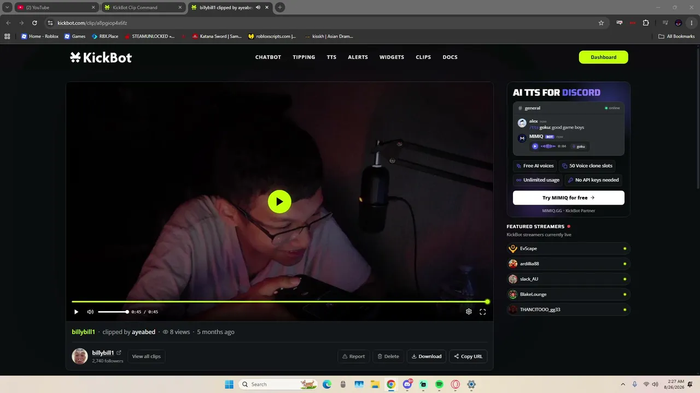Mute the video with the speaker icon
700x393 pixels.
[90, 312]
